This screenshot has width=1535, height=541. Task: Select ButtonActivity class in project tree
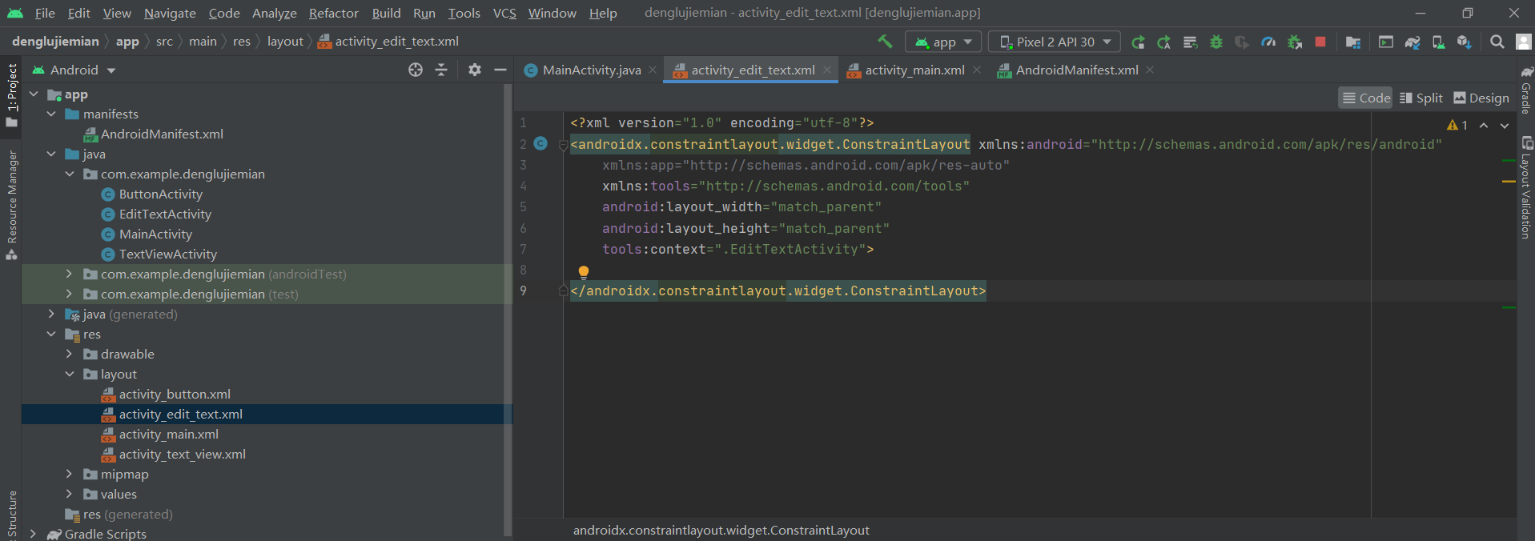[x=160, y=194]
